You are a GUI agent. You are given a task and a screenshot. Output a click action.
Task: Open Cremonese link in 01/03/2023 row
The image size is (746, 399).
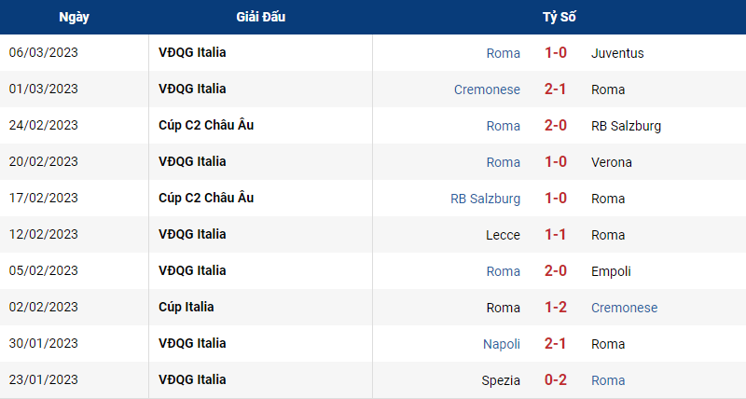tap(487, 89)
